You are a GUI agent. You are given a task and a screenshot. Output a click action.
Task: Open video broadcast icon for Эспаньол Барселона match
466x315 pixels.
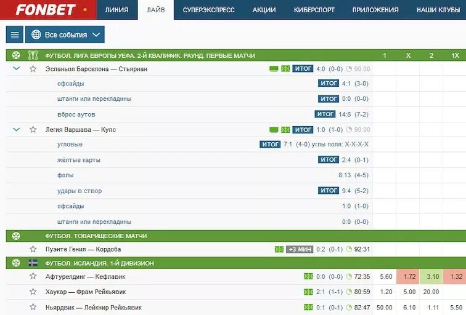click(x=274, y=69)
